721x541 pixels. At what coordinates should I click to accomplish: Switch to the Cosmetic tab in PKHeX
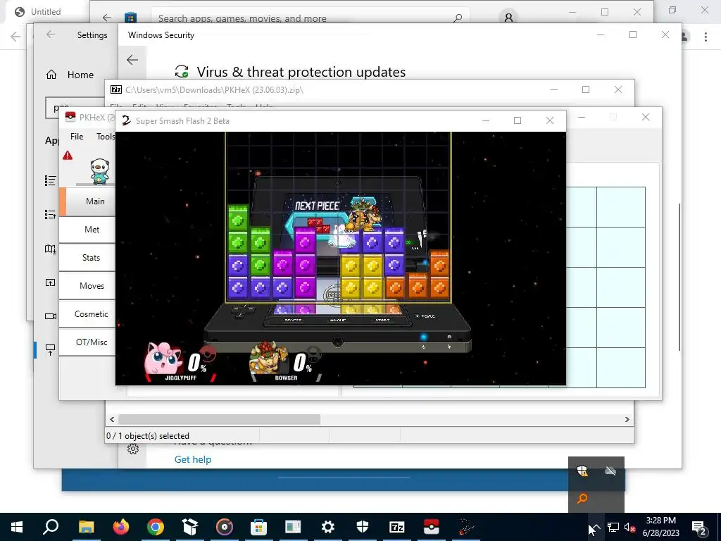point(88,313)
